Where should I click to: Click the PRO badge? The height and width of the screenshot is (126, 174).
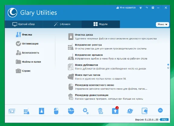coord(164,120)
